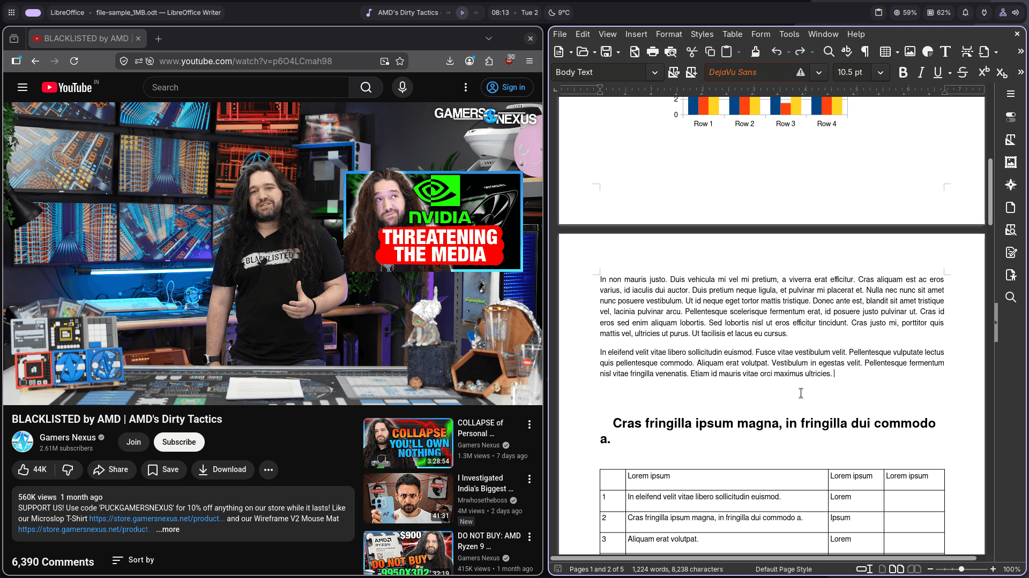Switch to single-page view in status bar
The width and height of the screenshot is (1029, 578).
point(882,569)
